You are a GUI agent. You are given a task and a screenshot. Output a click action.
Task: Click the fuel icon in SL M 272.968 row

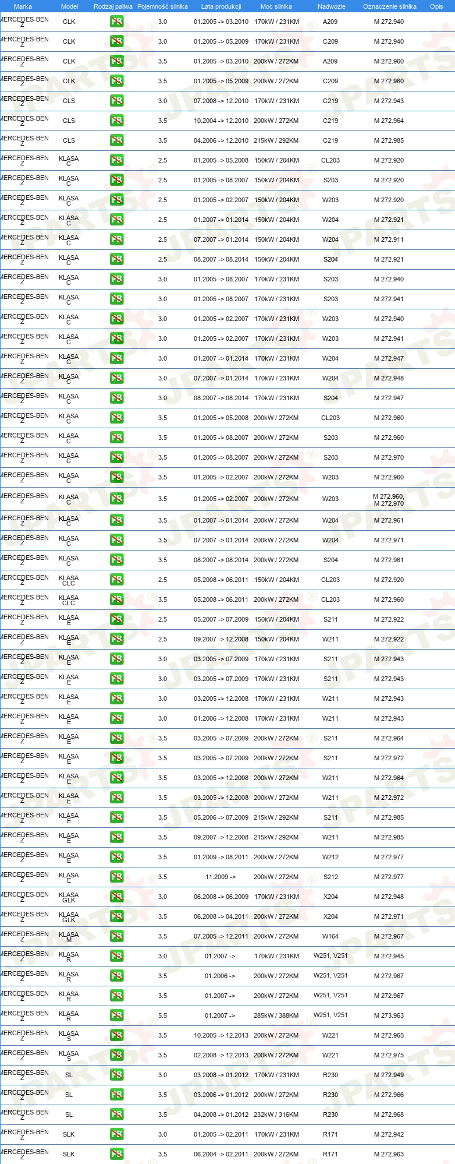tap(116, 1114)
